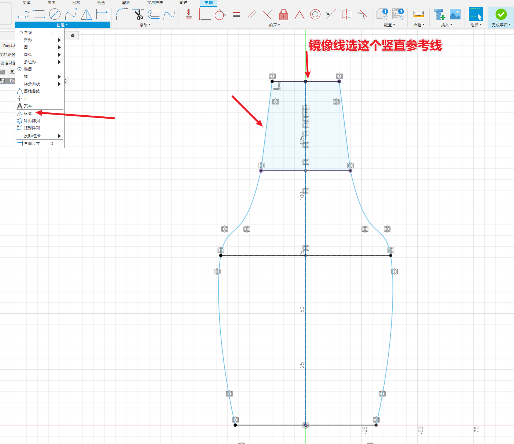Screen dimensions: 514x444
Task: Click the sketch origin point at bottom
Action: [x=305, y=425]
